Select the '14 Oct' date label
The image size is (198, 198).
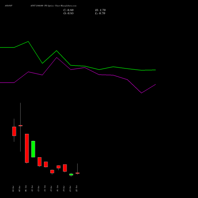[45, 188]
